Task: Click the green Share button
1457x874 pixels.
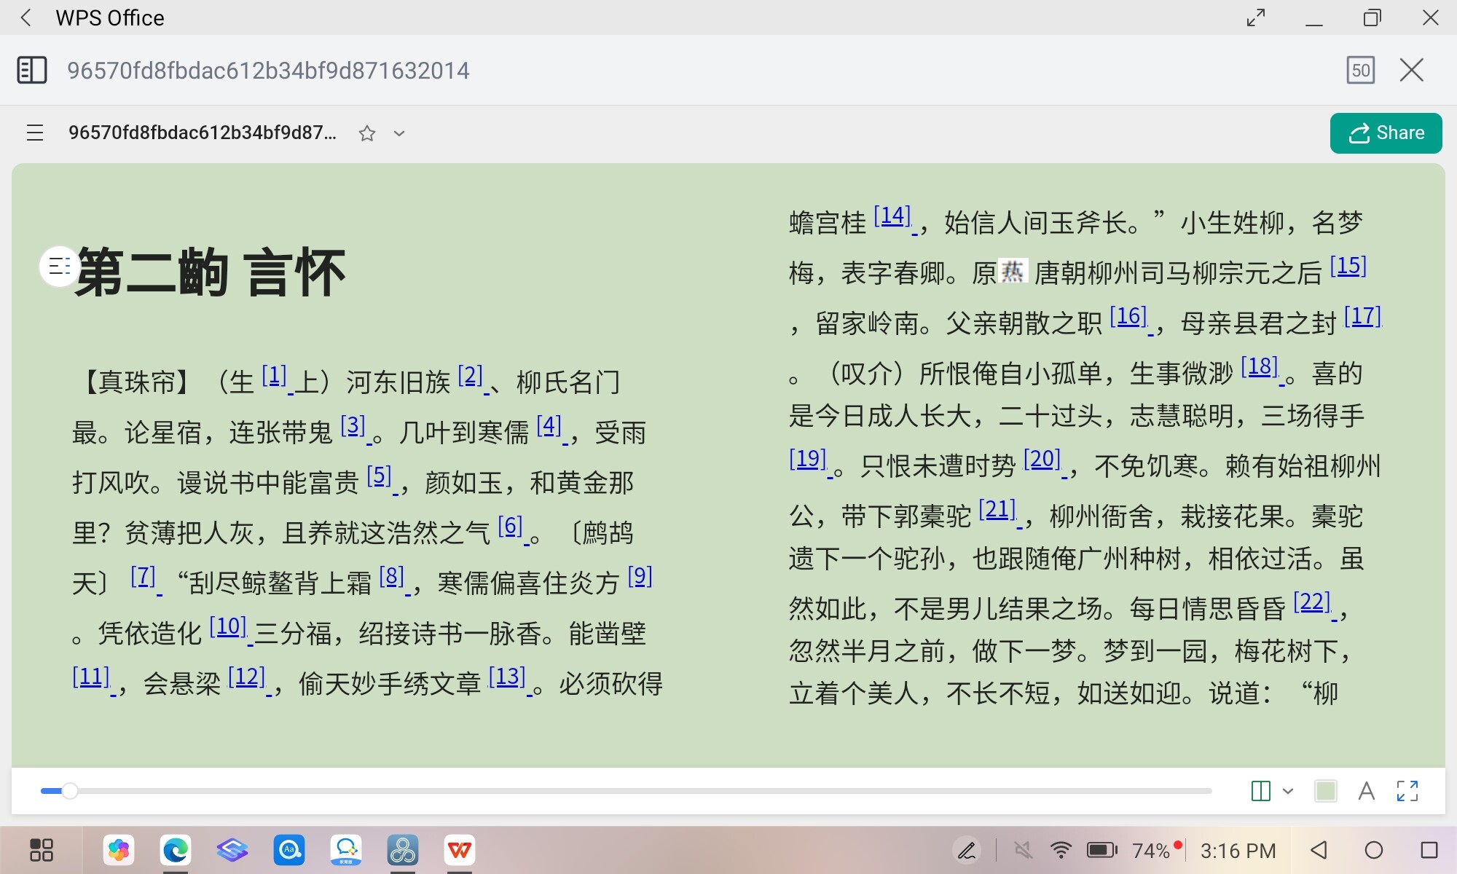Action: pos(1386,133)
